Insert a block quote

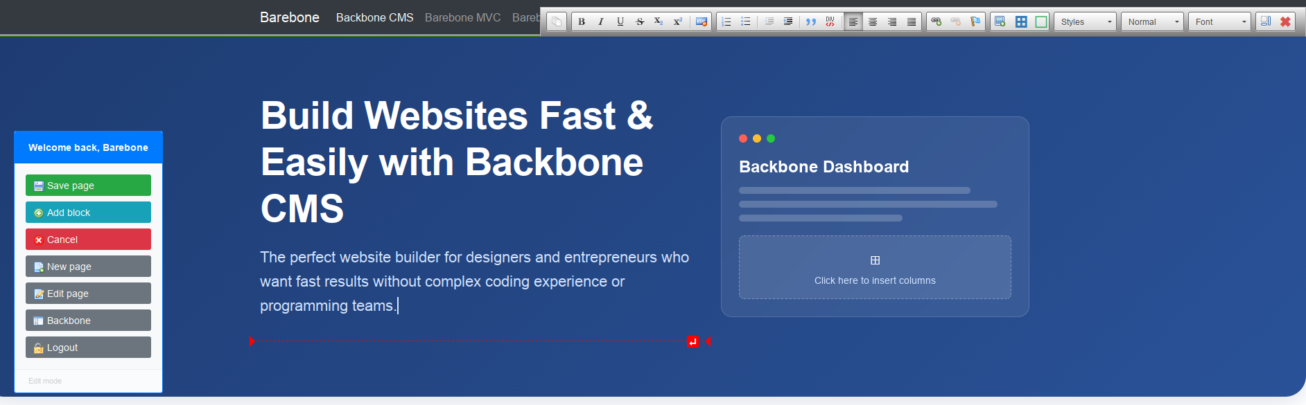(811, 21)
